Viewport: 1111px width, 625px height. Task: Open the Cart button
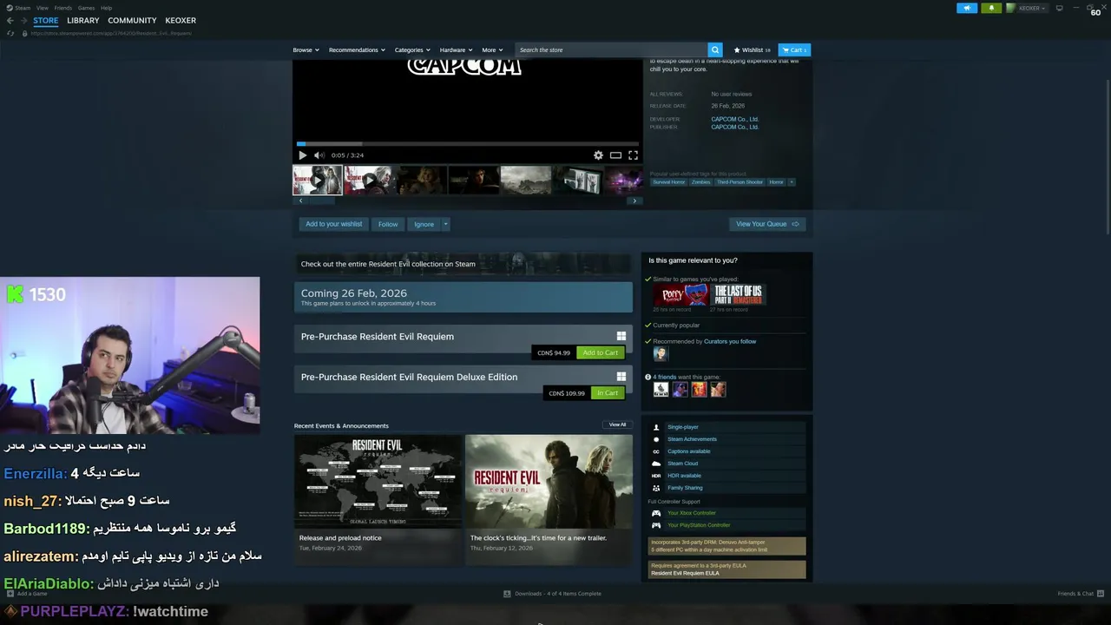794,49
